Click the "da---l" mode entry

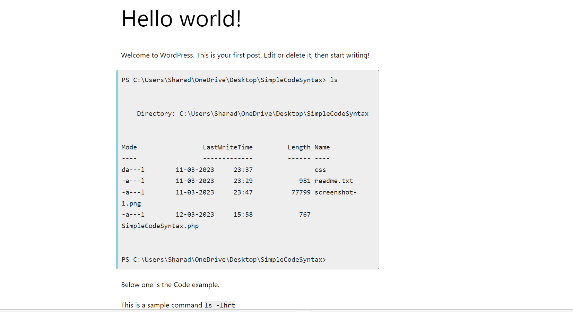coord(133,170)
